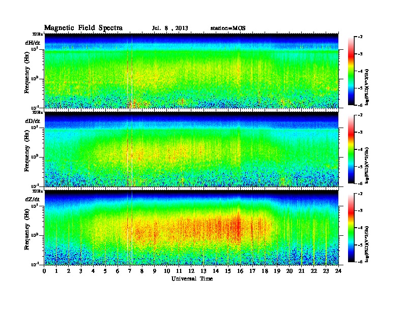Click the "24" Universal Time tick label
This screenshot has height=311, width=403.
(338, 271)
